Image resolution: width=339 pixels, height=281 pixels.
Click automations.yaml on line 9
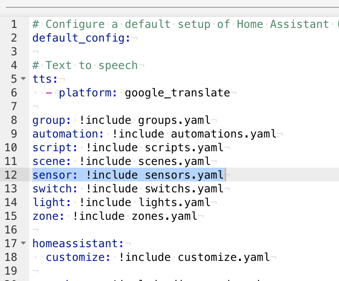(224, 134)
